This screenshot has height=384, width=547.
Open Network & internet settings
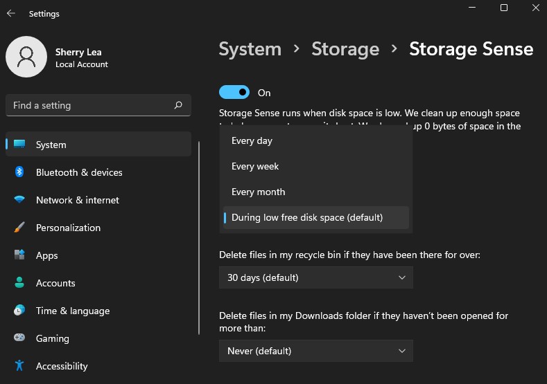click(x=98, y=200)
